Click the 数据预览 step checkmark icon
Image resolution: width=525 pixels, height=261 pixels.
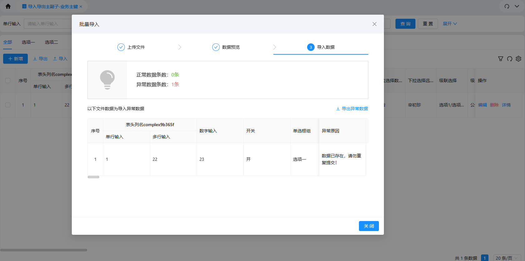pos(216,47)
